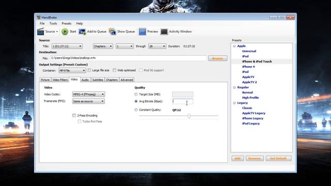Viewport: 331px width, 186px height.
Task: Toggle Turbo first Pass checkbox
Action: [x=79, y=121]
